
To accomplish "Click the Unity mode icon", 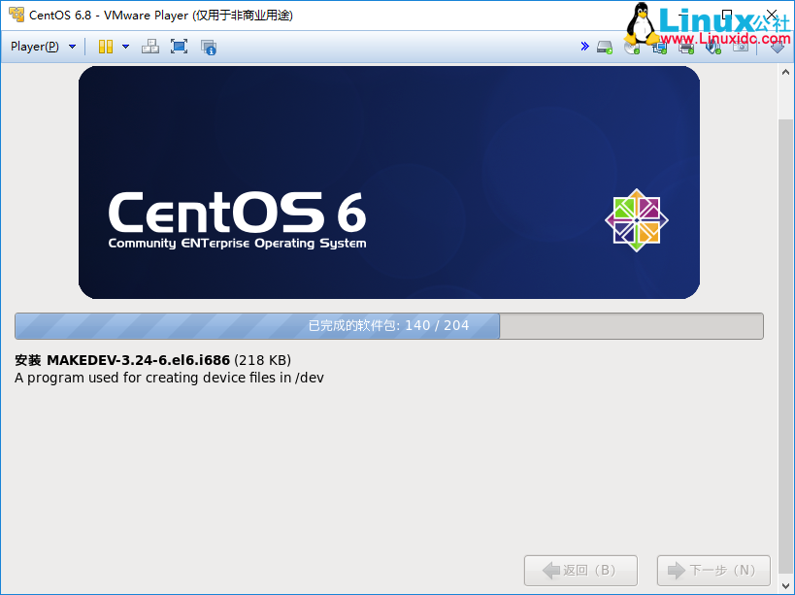I will (x=208, y=47).
